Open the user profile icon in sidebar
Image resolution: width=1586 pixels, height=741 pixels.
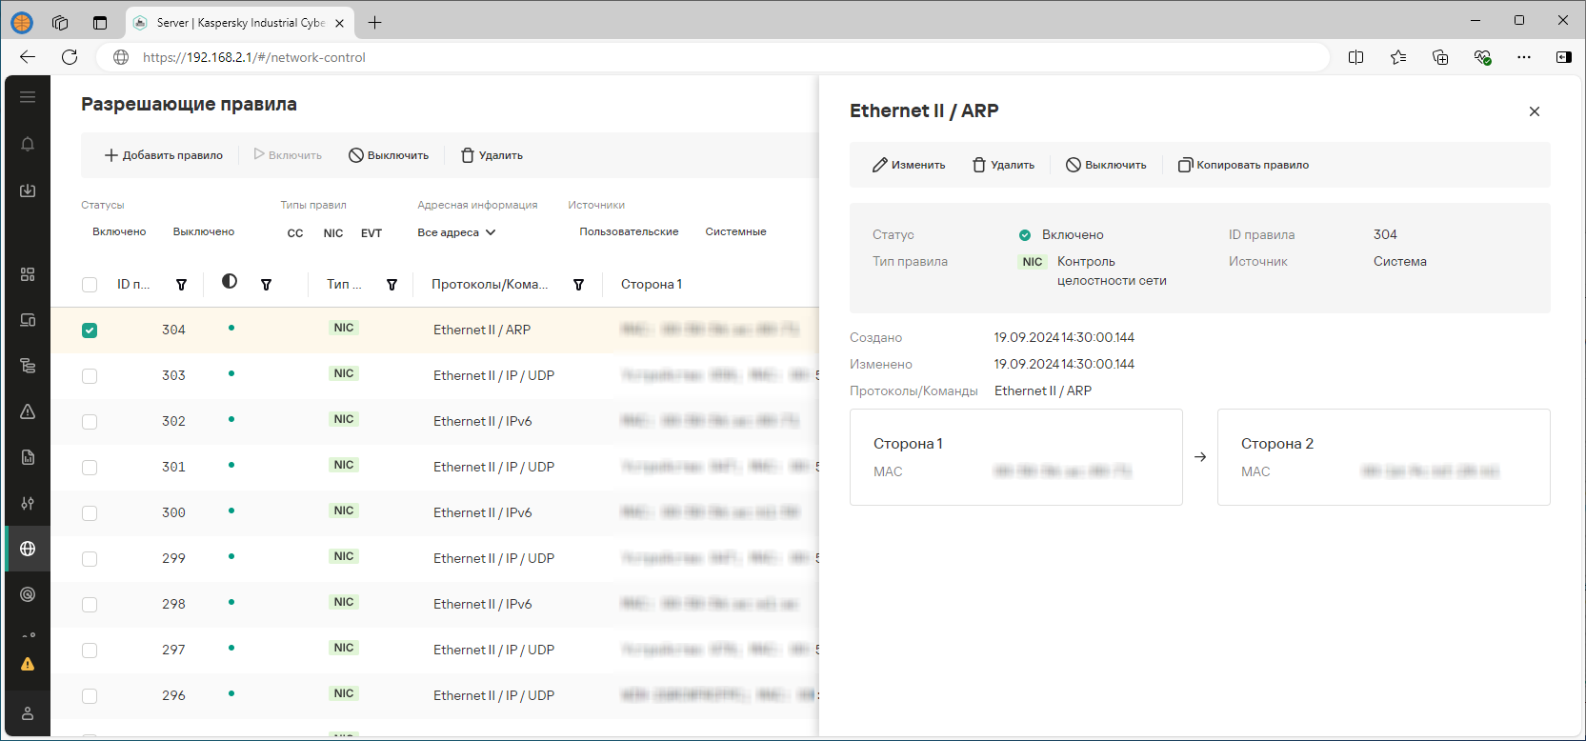tap(28, 713)
